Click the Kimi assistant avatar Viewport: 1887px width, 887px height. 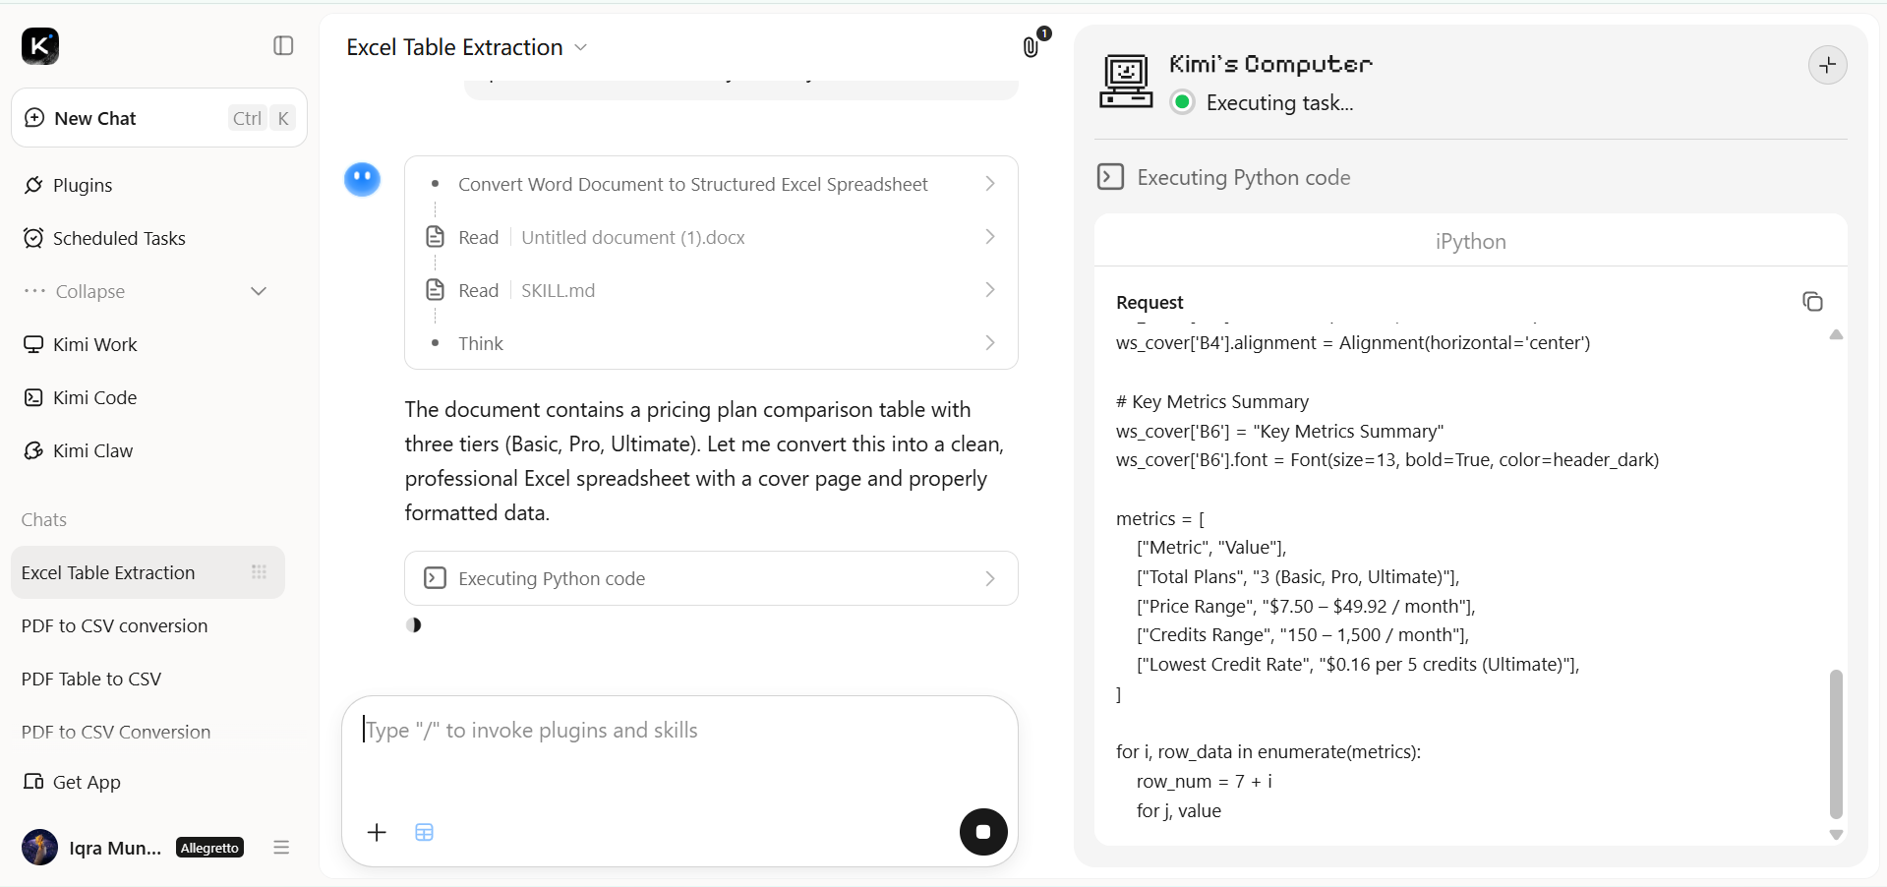tap(362, 179)
